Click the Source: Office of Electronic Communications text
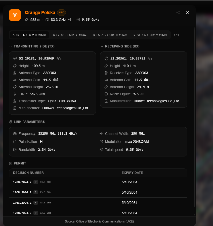This screenshot has width=213, height=226. (99, 221)
